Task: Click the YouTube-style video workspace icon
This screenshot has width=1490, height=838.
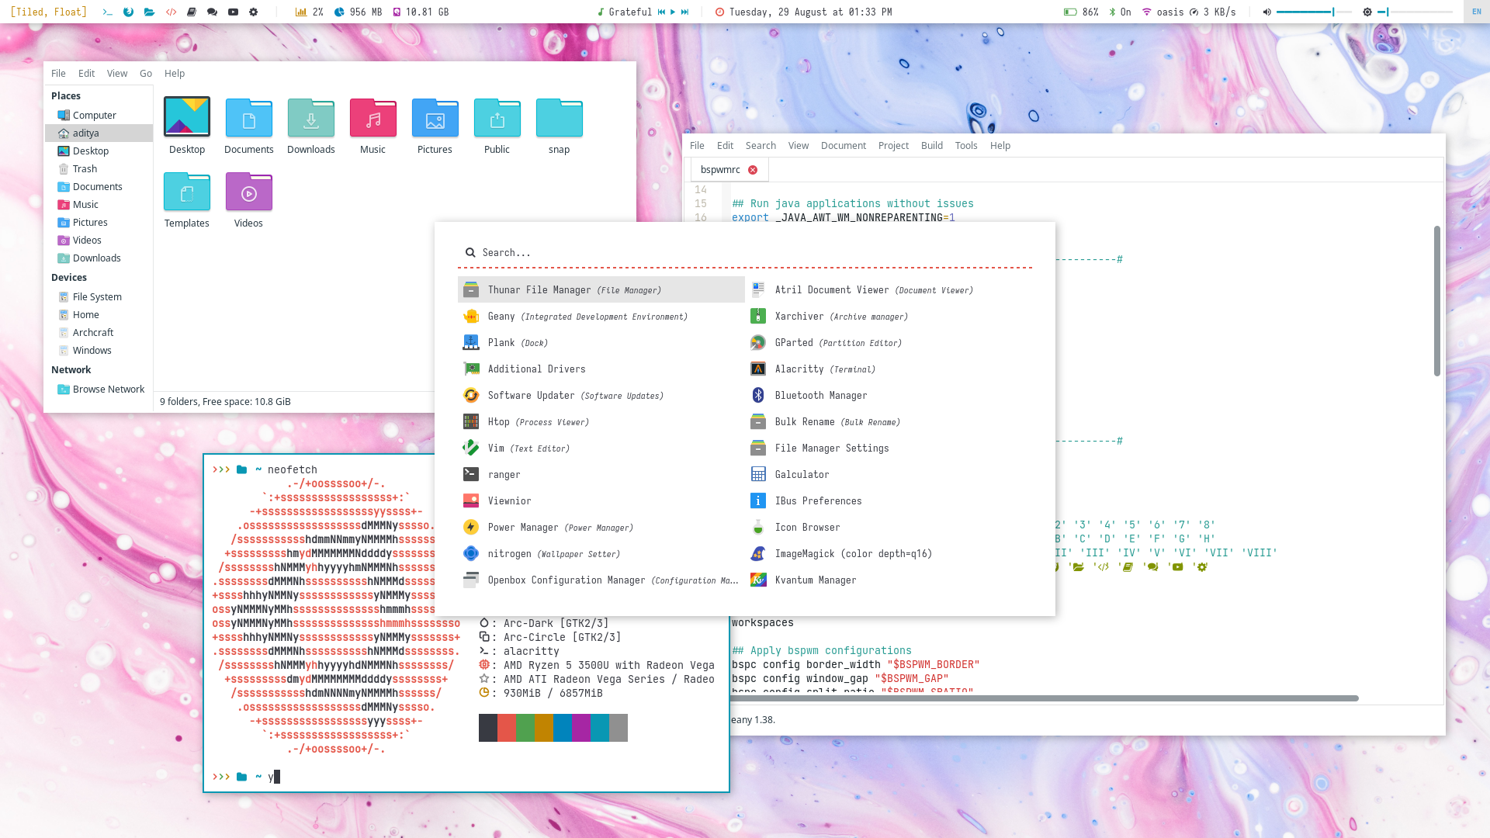Action: coord(233,12)
